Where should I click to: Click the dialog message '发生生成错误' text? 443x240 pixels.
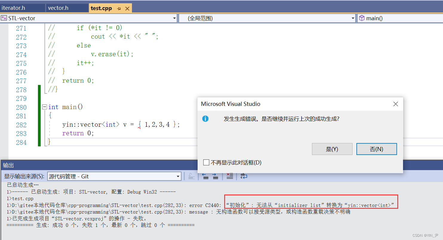pos(282,119)
